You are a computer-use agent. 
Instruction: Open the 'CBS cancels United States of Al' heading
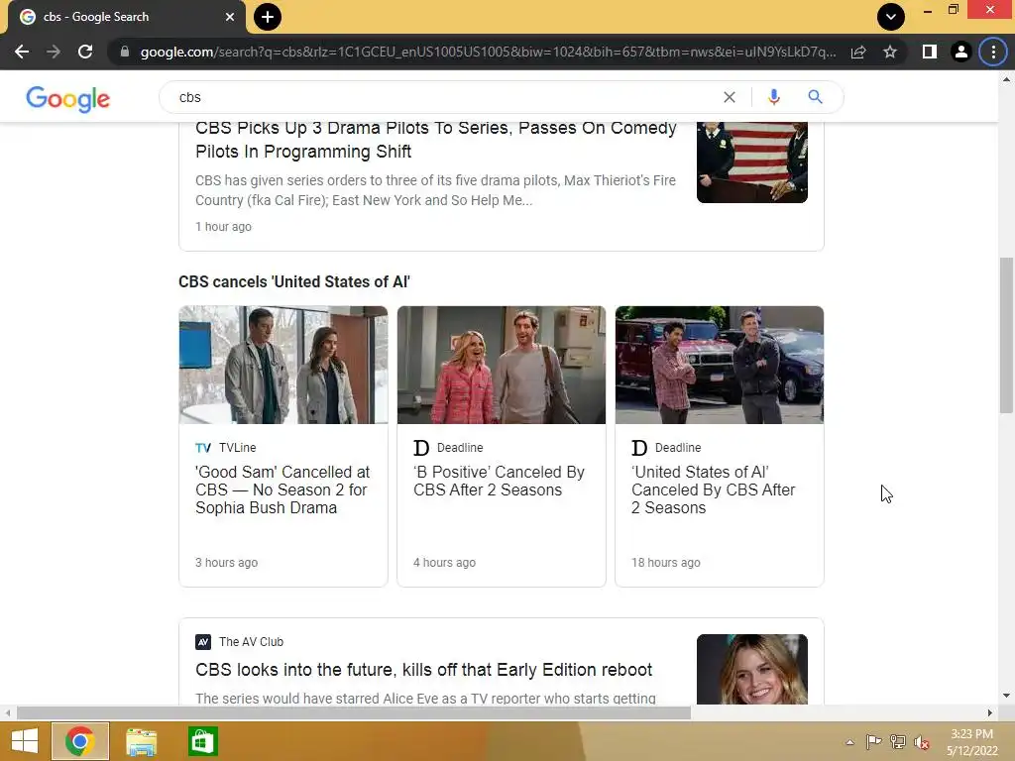[294, 282]
